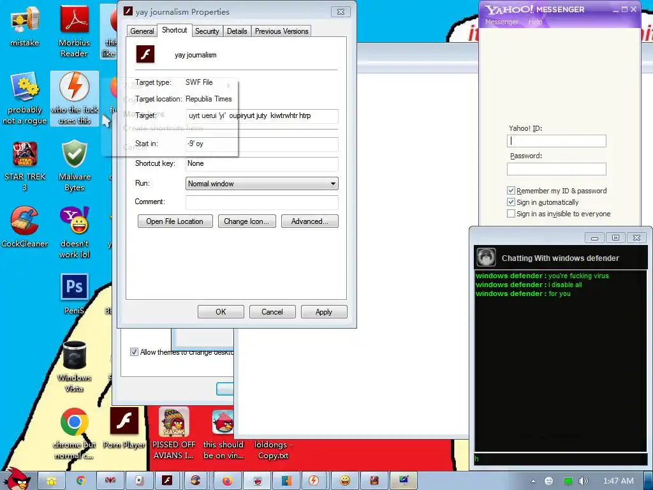Open the Windows Vista recycle bin icon
The height and width of the screenshot is (490, 653).
point(75,367)
